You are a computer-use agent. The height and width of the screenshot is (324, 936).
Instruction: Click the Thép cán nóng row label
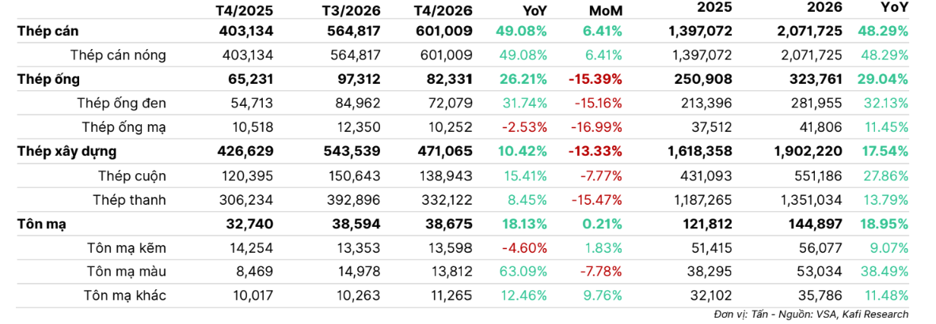pos(118,55)
